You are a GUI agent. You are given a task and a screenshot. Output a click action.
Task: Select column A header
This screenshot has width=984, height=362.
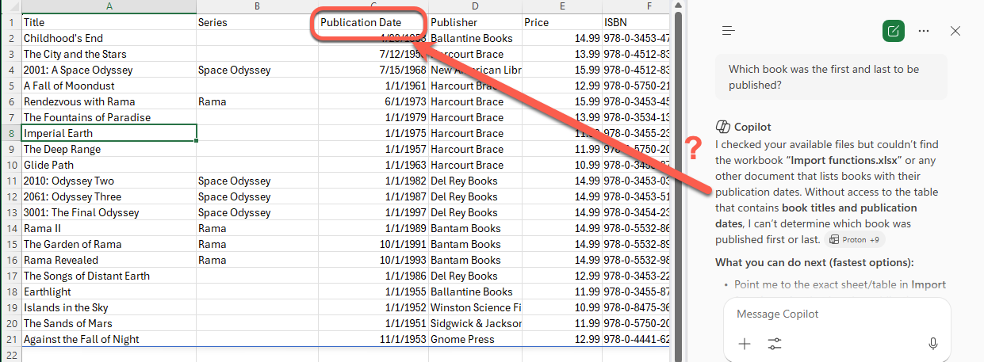pos(109,6)
